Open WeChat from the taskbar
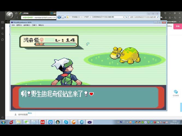Image resolution: width=182 pixels, height=136 pixels. click(x=27, y=122)
